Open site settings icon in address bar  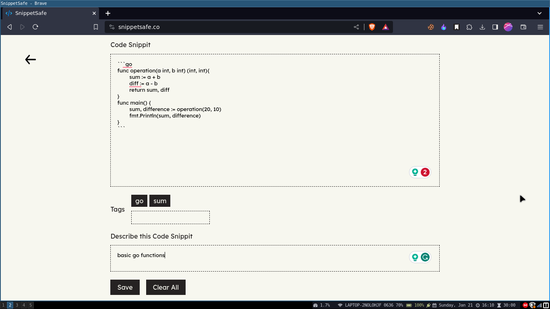pyautogui.click(x=112, y=27)
